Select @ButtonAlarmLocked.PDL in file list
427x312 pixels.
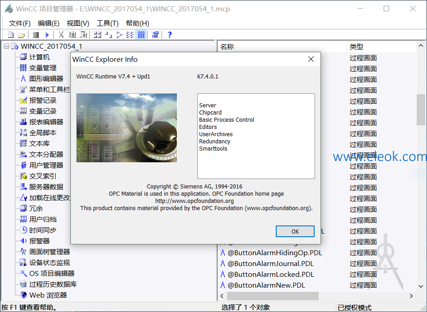271,275
